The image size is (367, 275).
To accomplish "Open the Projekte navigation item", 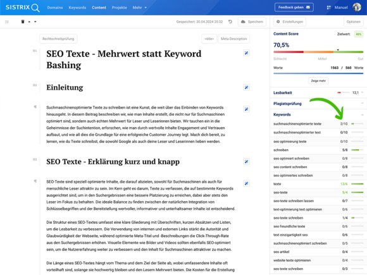I will (119, 8).
